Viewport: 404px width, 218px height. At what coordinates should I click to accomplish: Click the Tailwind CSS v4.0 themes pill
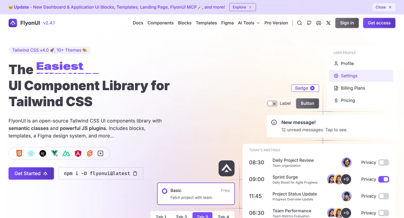(49, 50)
